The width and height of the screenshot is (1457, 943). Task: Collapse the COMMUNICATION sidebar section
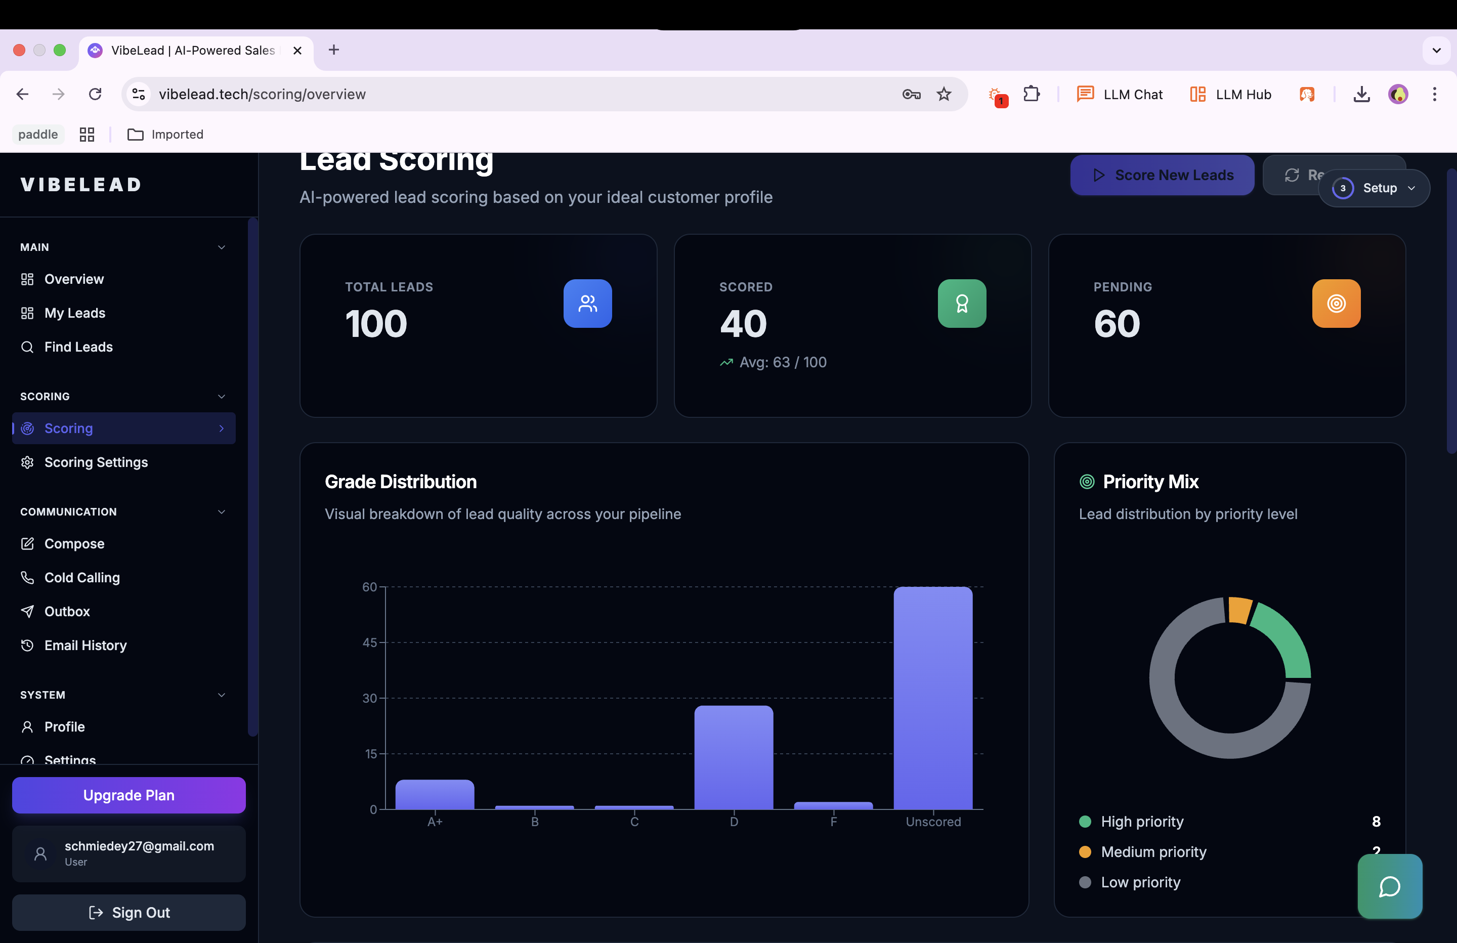click(x=221, y=512)
